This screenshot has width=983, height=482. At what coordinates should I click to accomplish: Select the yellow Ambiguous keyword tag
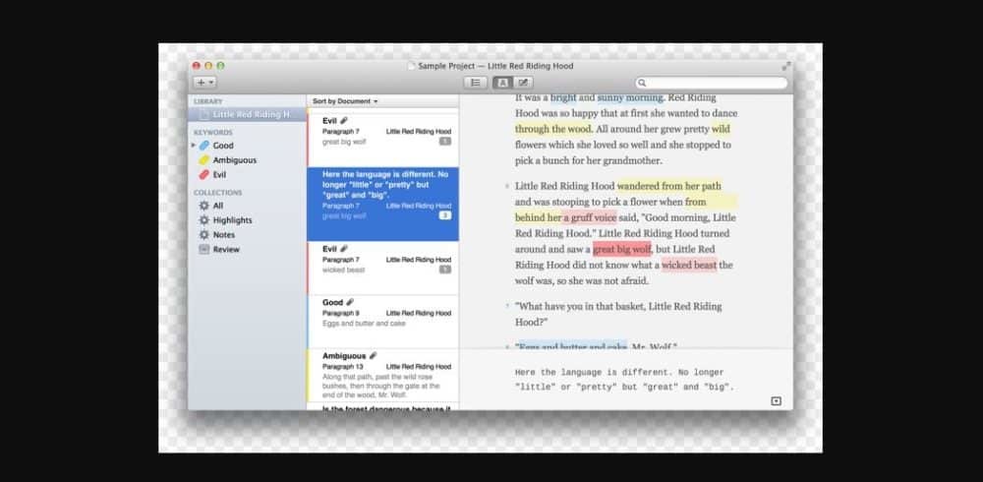point(204,160)
